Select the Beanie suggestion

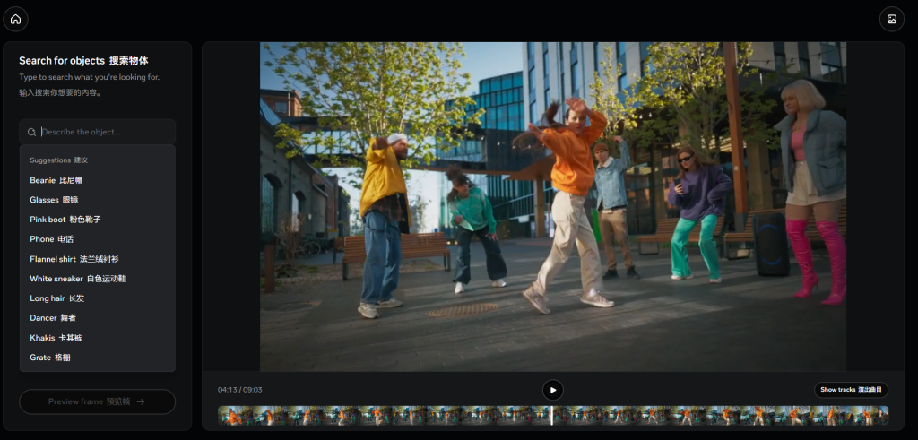[x=56, y=180]
